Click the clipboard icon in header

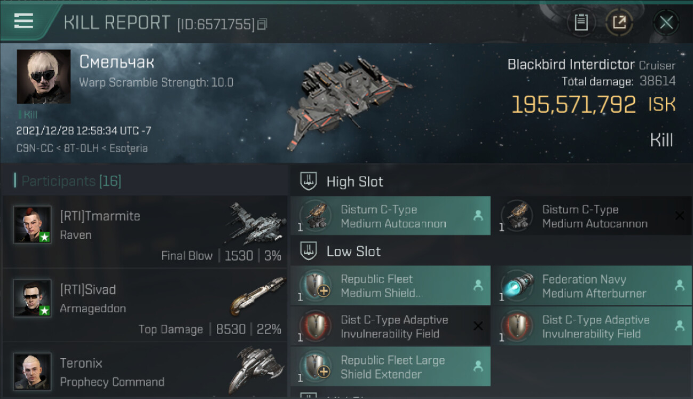(x=581, y=22)
